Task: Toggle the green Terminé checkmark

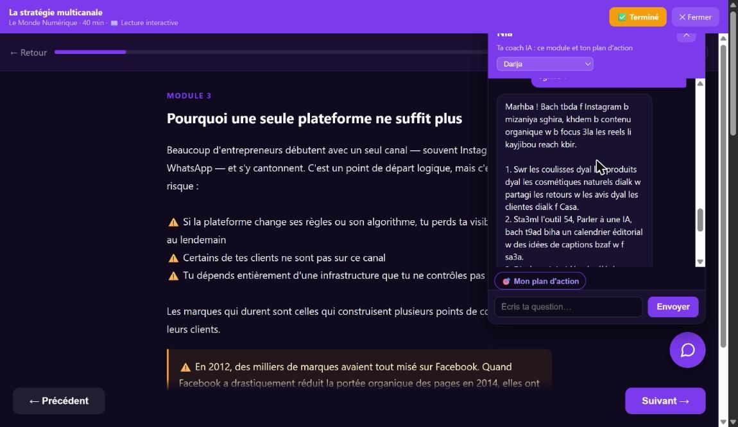Action: [x=622, y=17]
